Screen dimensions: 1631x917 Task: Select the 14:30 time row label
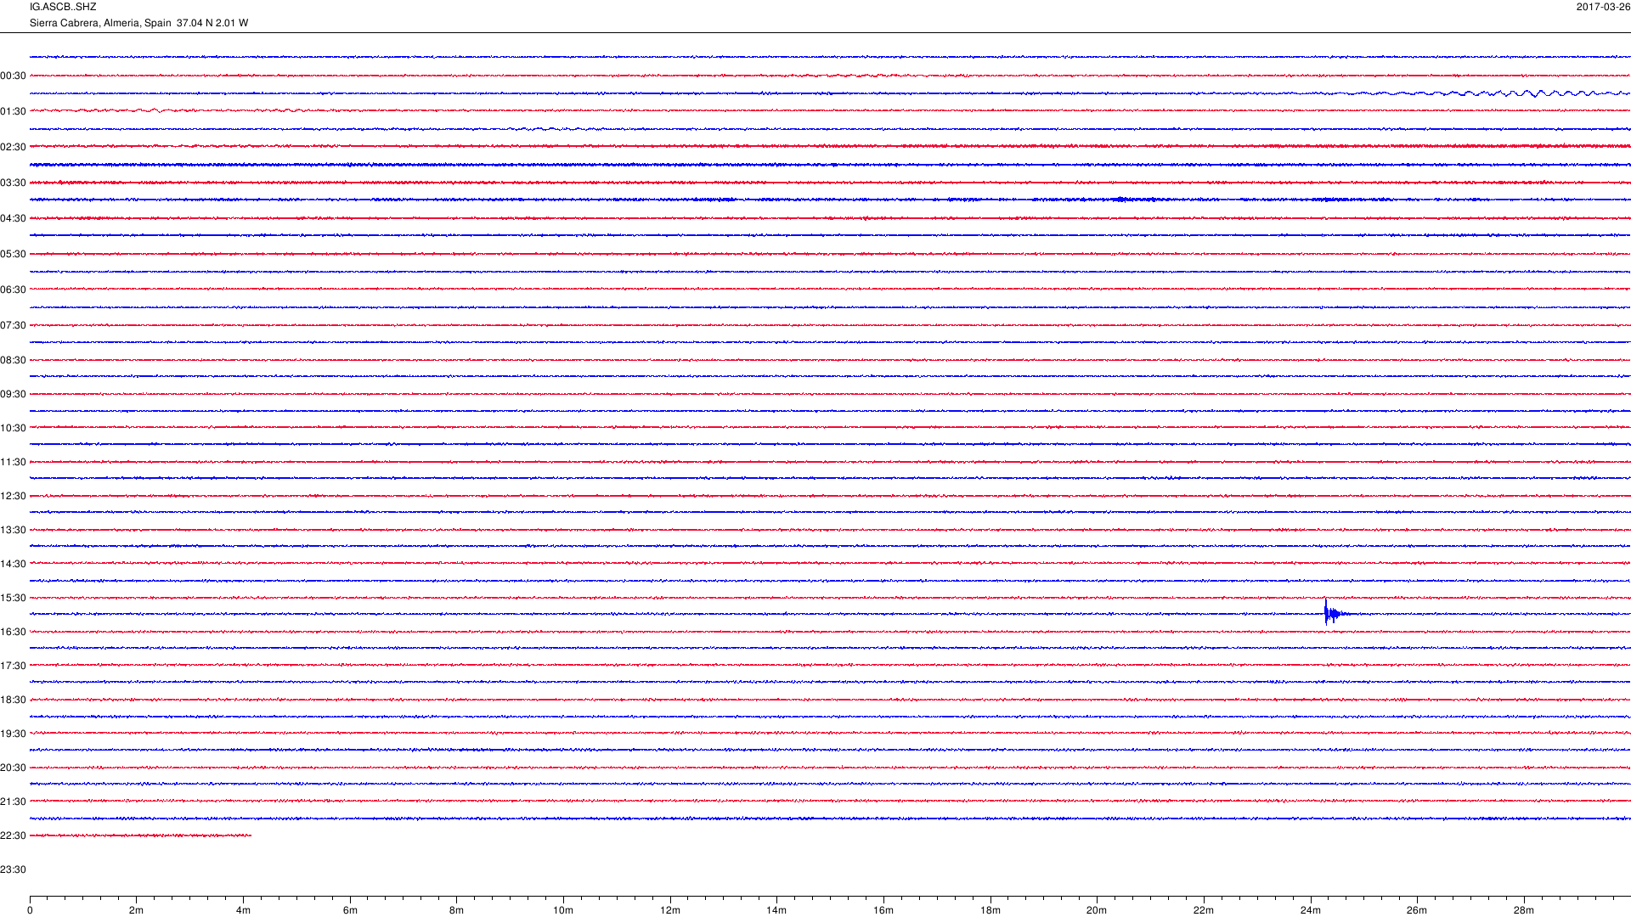[13, 565]
